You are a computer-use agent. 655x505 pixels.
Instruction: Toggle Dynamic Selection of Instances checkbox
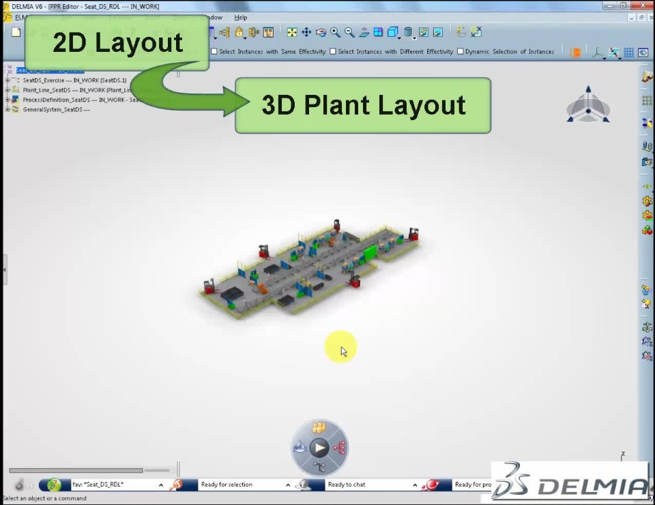[461, 51]
